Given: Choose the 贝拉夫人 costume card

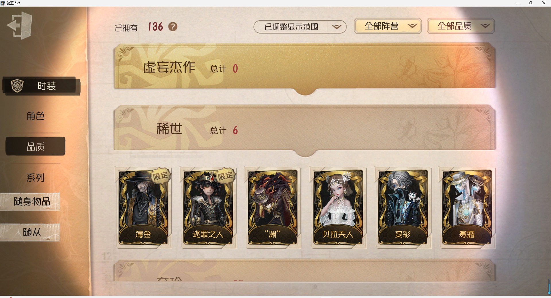Looking at the screenshot, I should click(338, 208).
